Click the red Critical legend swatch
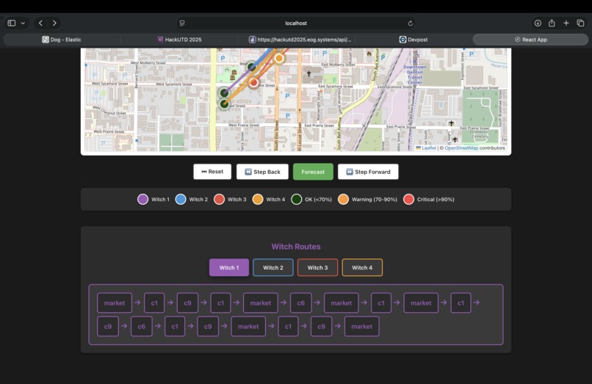Screen dimensions: 592x384 click(408, 200)
